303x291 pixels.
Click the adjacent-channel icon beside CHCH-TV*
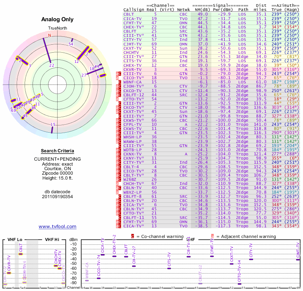117,184
